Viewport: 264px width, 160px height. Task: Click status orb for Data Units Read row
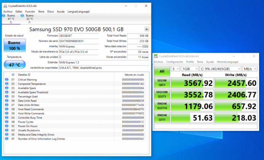pos(7,101)
